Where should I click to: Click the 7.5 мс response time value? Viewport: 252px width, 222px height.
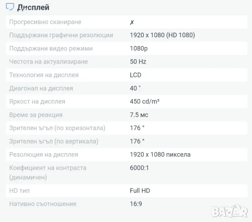[x=139, y=115]
